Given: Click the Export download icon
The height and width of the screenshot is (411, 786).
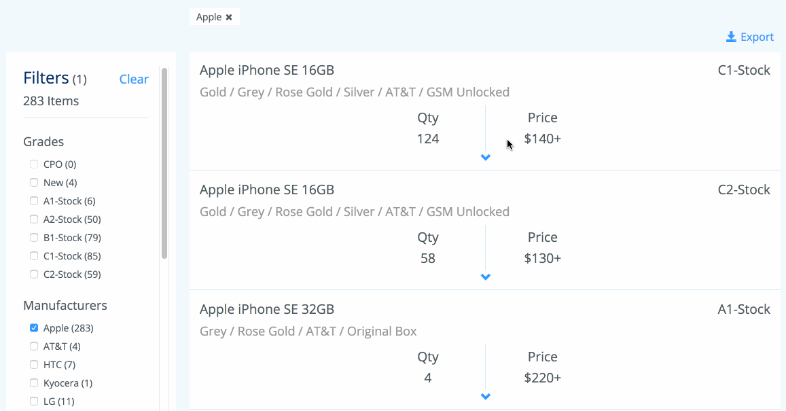Looking at the screenshot, I should coord(732,37).
